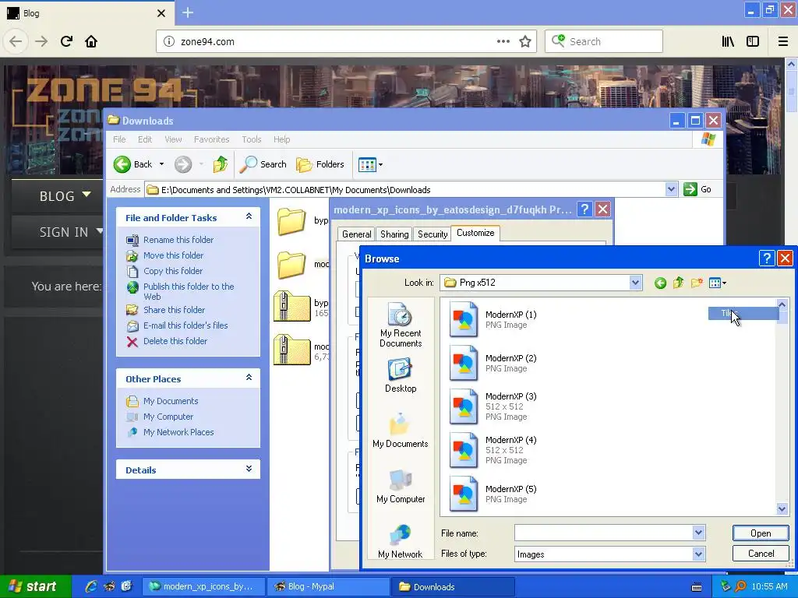Open the Tools menu in Downloads
The height and width of the screenshot is (598, 798).
(x=252, y=139)
